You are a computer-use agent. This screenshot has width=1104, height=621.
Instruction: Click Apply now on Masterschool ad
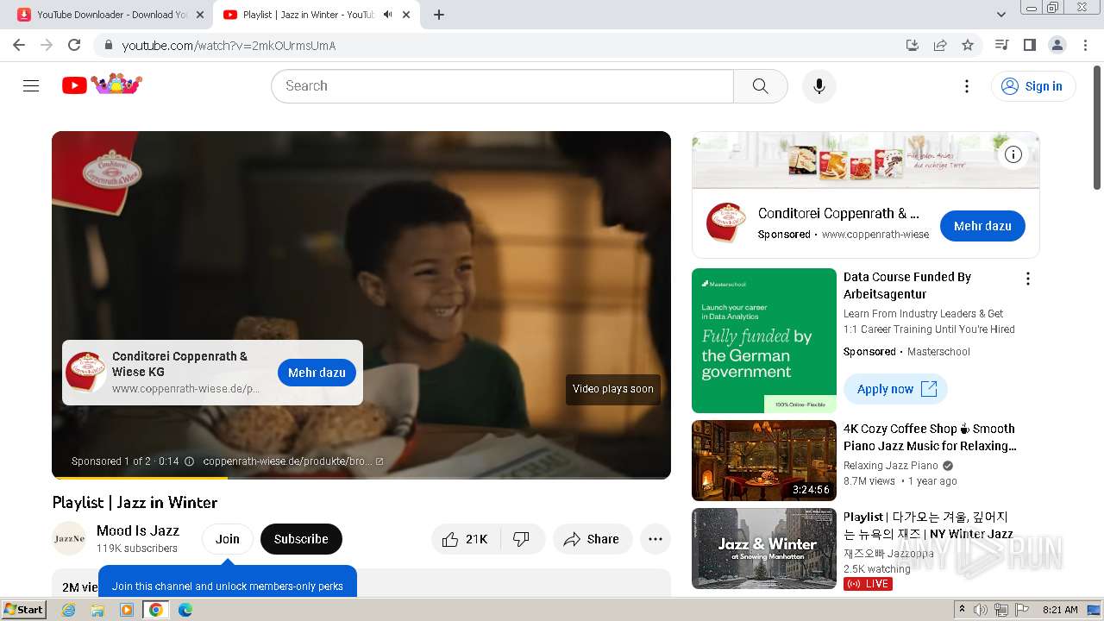click(x=895, y=389)
